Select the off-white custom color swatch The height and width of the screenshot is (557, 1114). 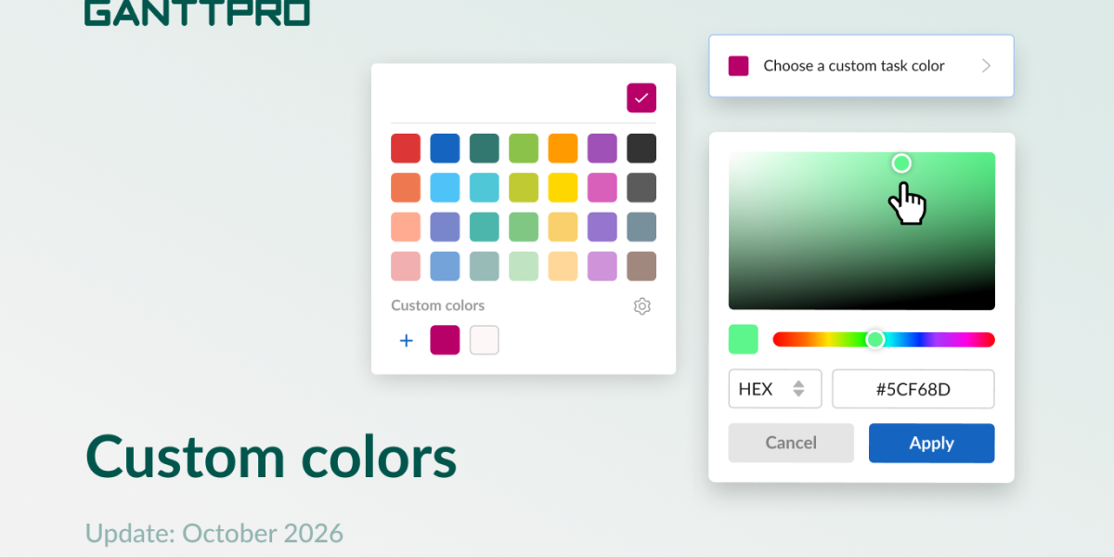tap(485, 340)
